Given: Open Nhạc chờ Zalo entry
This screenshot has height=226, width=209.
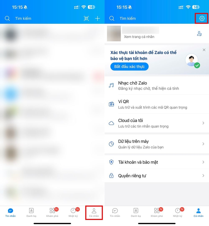Looking at the screenshot, I should coord(157,86).
